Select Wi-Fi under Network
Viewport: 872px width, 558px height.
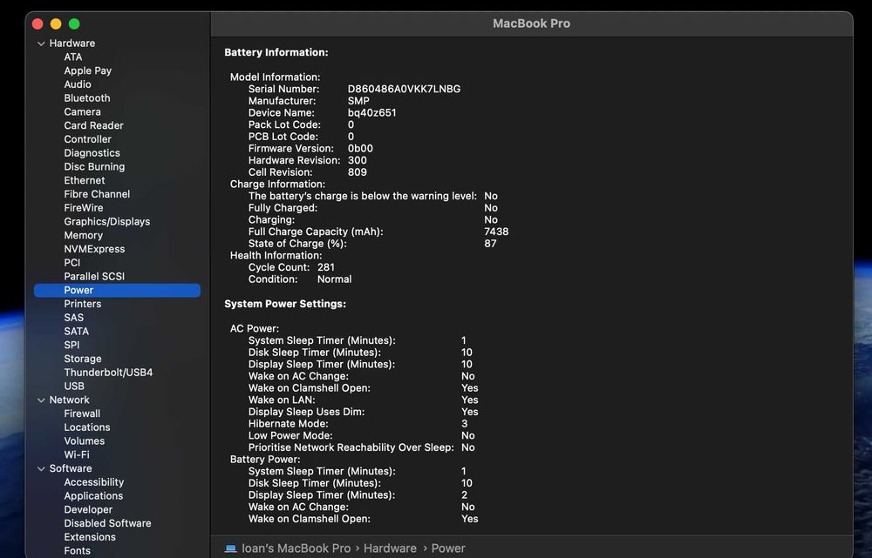click(76, 454)
